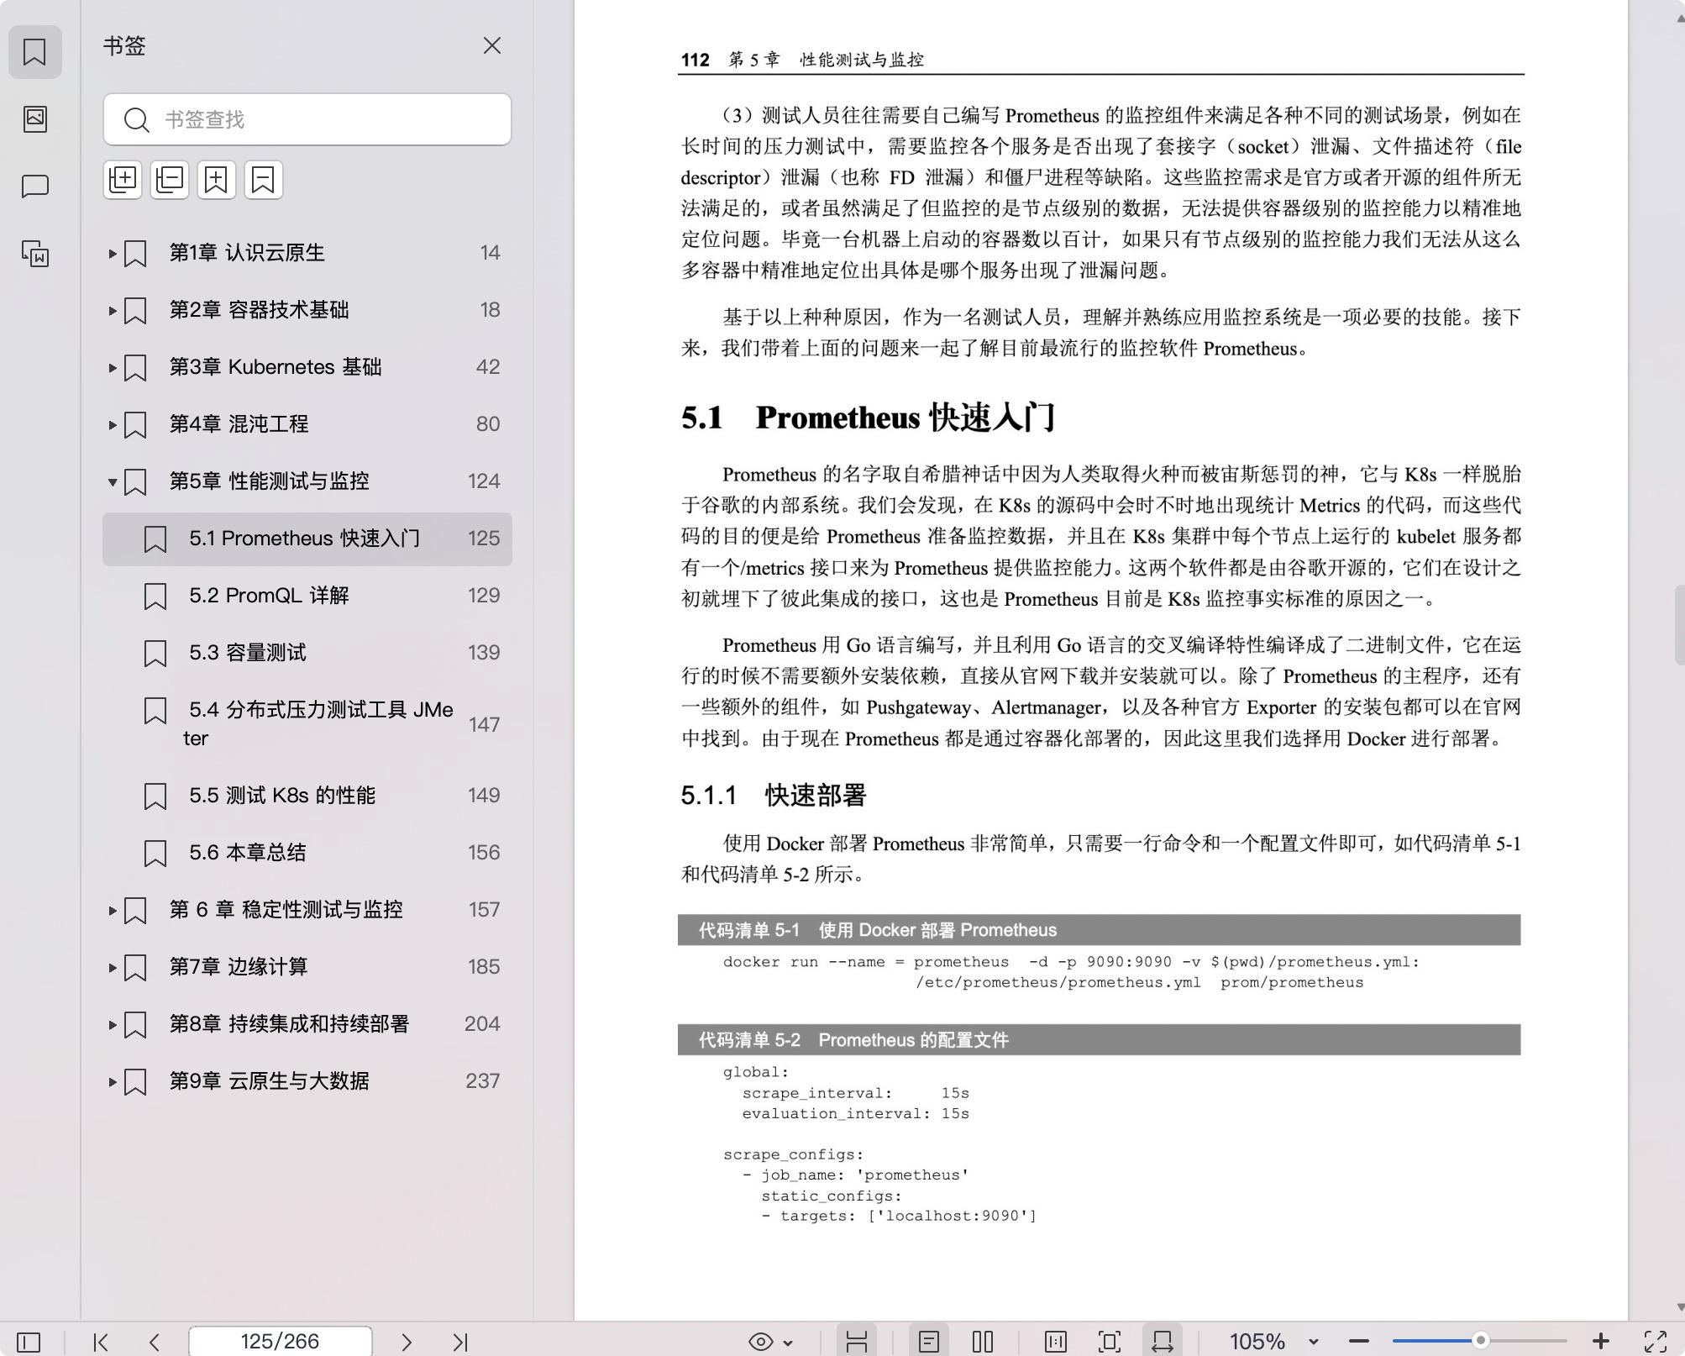Click the vertical scrollbar thumb
This screenshot has width=1685, height=1356.
[x=1679, y=624]
